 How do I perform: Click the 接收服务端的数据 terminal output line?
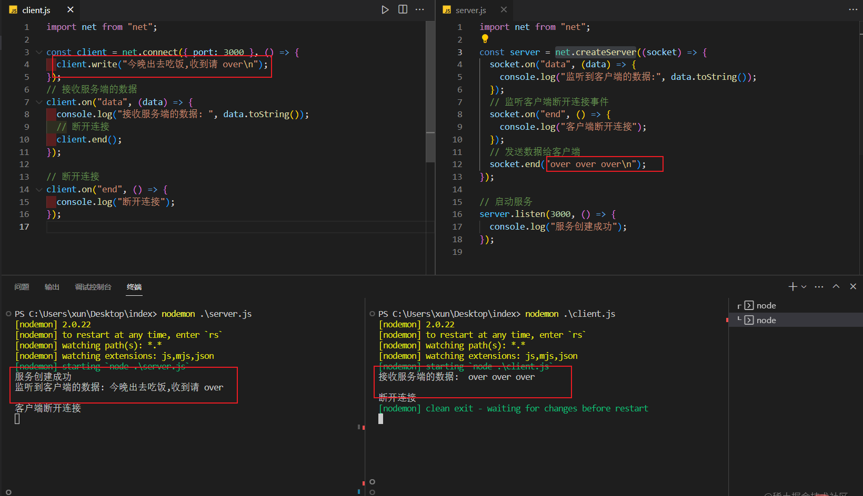pos(457,377)
